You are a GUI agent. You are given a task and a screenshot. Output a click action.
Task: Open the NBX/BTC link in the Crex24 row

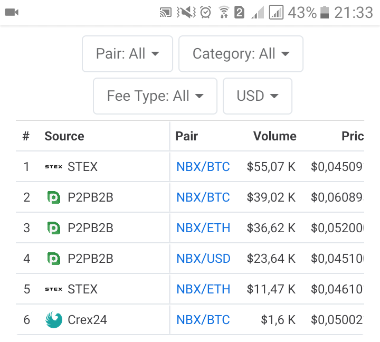(x=203, y=320)
